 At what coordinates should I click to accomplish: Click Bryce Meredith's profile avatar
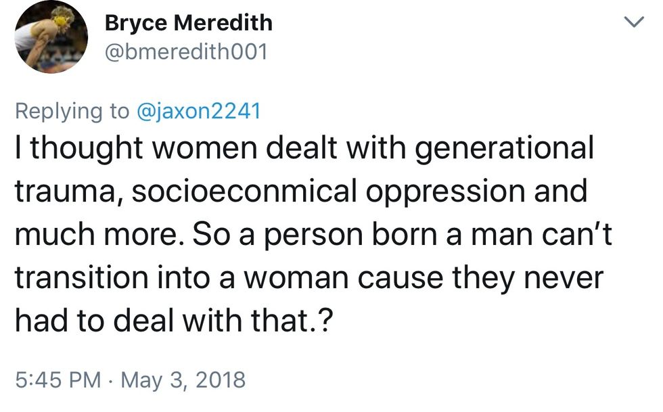pyautogui.click(x=52, y=39)
